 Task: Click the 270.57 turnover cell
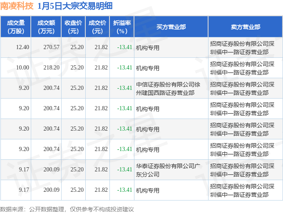click(51, 47)
